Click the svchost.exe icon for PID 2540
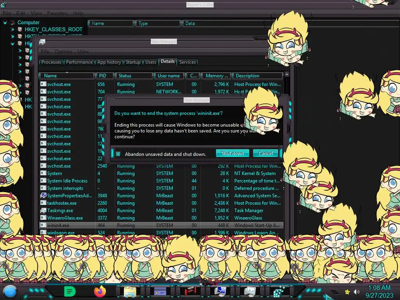Viewport: 400px width, 300px height. 43,166
